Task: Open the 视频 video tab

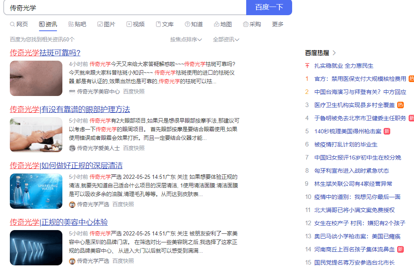Action: (x=135, y=24)
